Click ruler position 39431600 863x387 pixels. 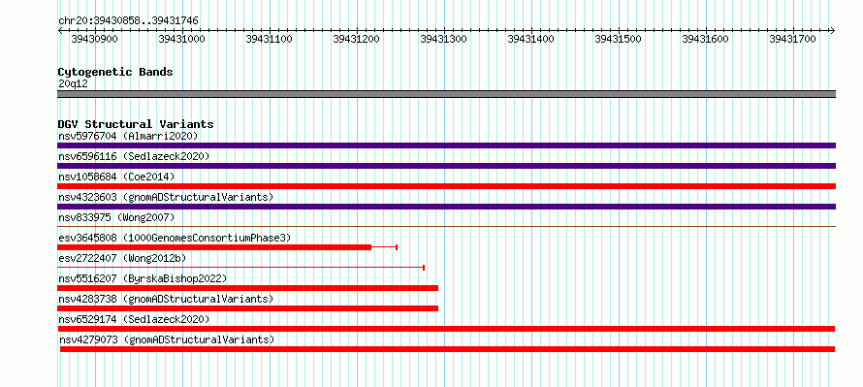[705, 39]
